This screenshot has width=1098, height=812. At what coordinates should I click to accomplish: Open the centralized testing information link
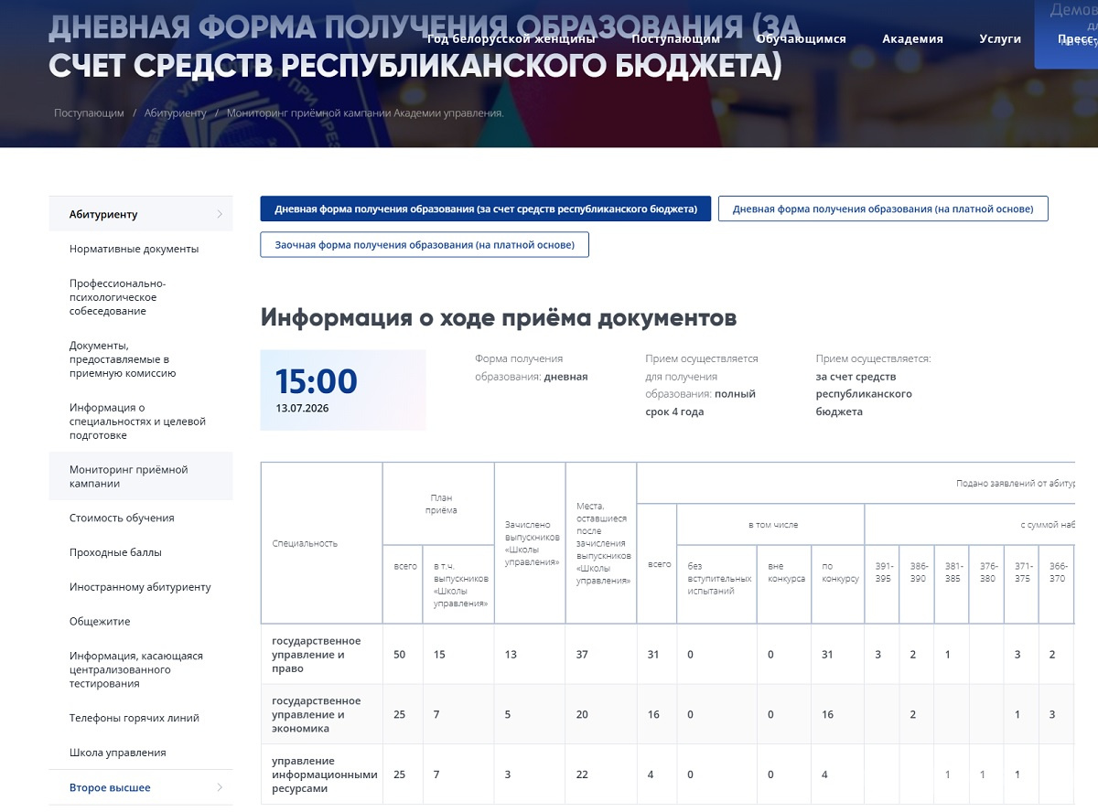[x=136, y=669]
